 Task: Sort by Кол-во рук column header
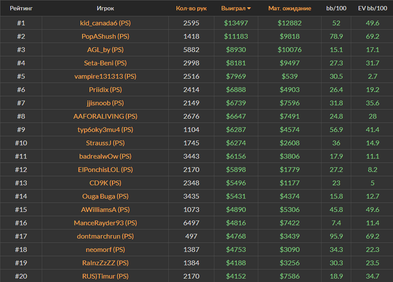[191, 9]
